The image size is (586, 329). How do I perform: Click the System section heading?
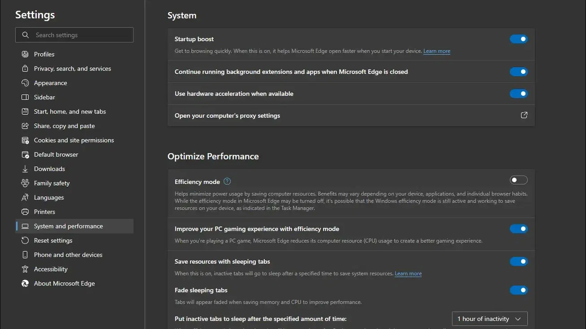182,15
